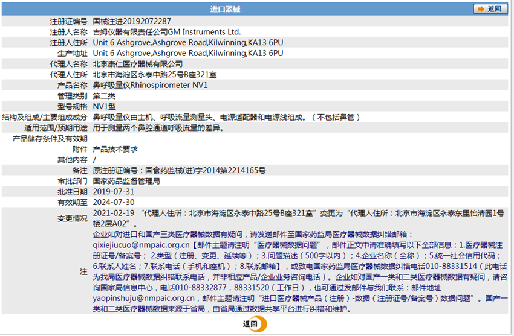Select the change record dated 2021-02-19
The image size is (514, 336).
pyautogui.click(x=299, y=218)
